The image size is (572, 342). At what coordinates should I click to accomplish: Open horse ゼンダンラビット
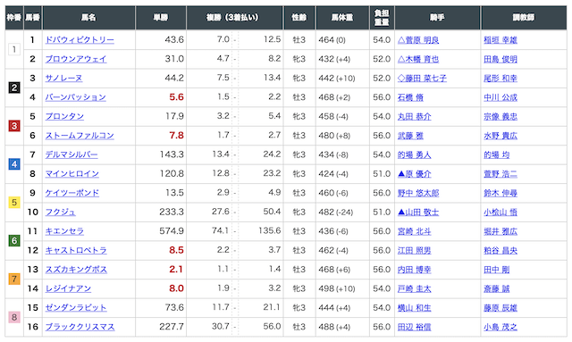[76, 308]
